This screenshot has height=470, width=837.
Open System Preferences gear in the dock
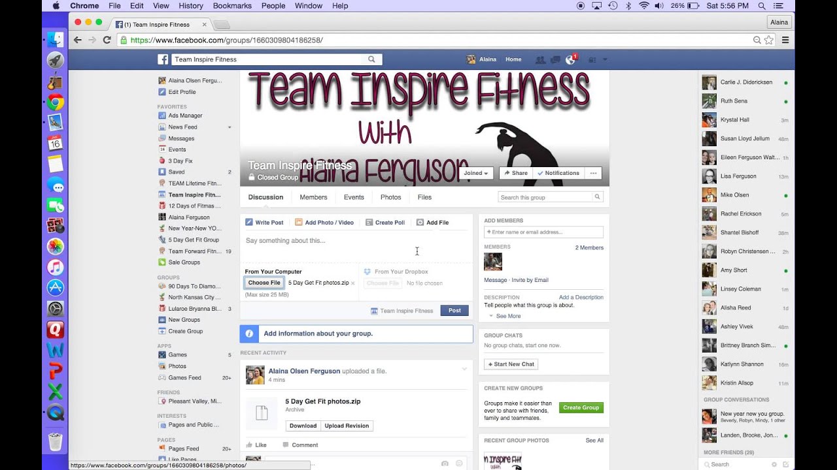[56, 308]
